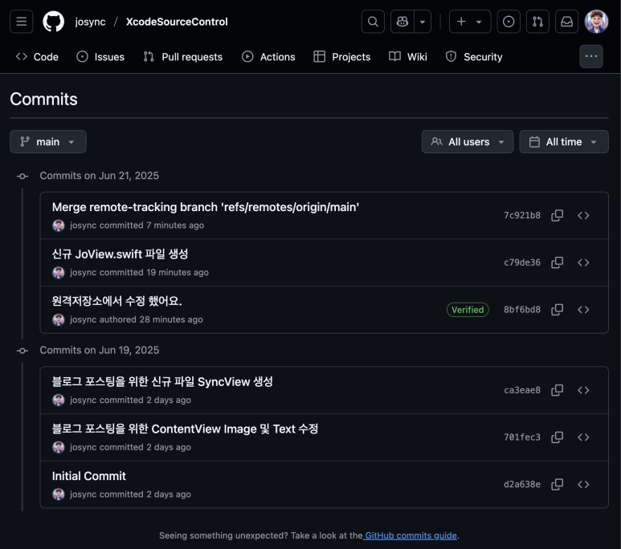Open the 신규 JoView.swift 파일 생성 commit

tap(120, 254)
